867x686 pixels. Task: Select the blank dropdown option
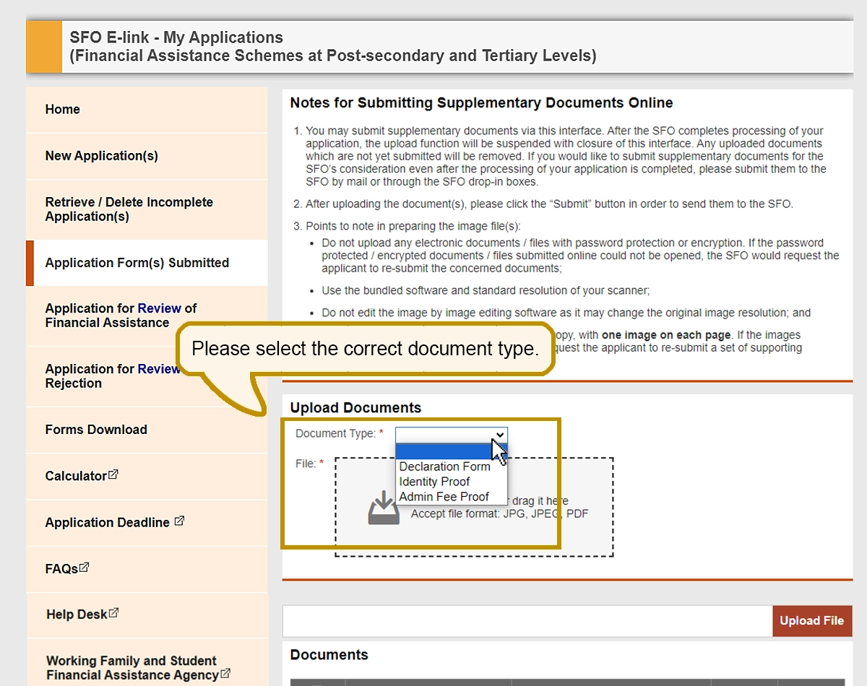452,451
